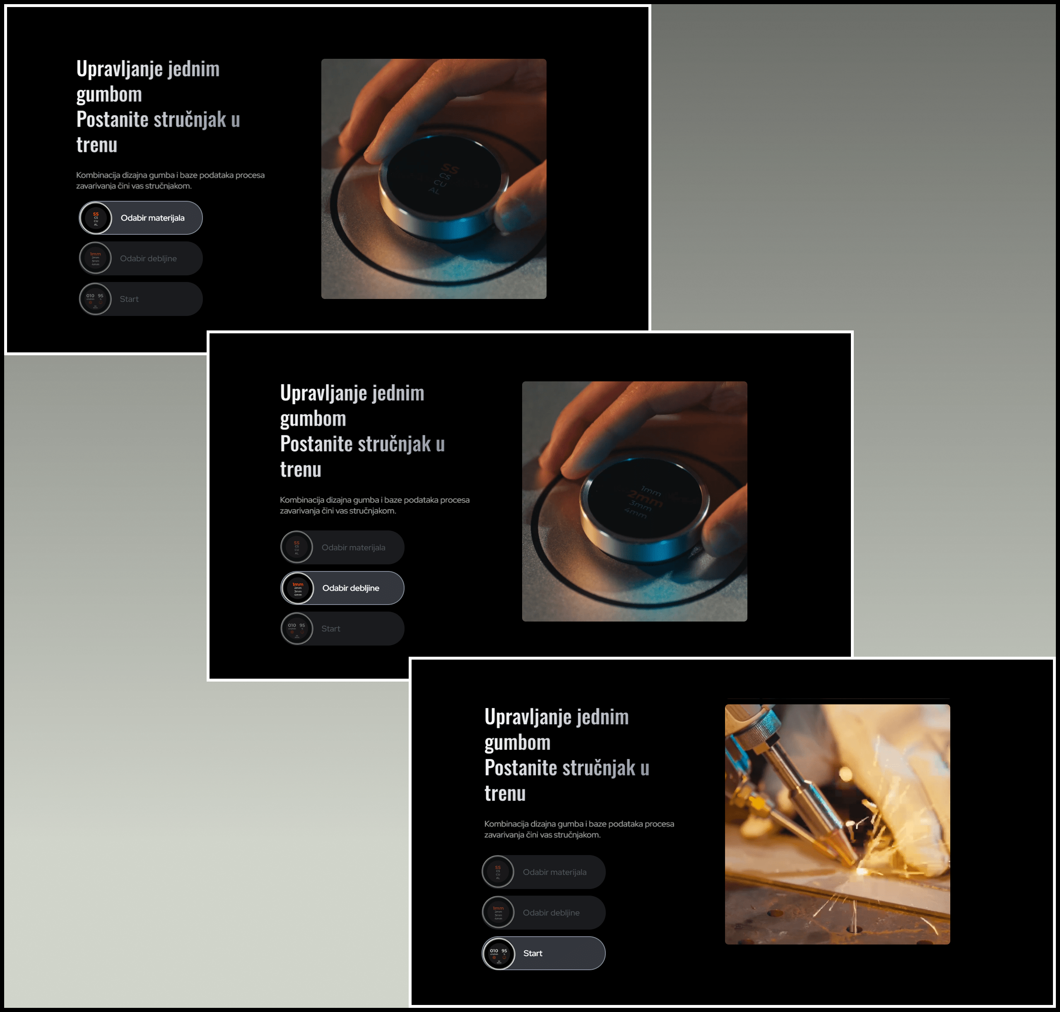Image resolution: width=1060 pixels, height=1012 pixels.
Task: Open welding torch sparks photo
Action: pyautogui.click(x=837, y=824)
